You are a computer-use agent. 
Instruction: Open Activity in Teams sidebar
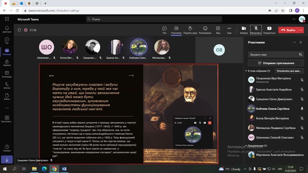point(7,29)
